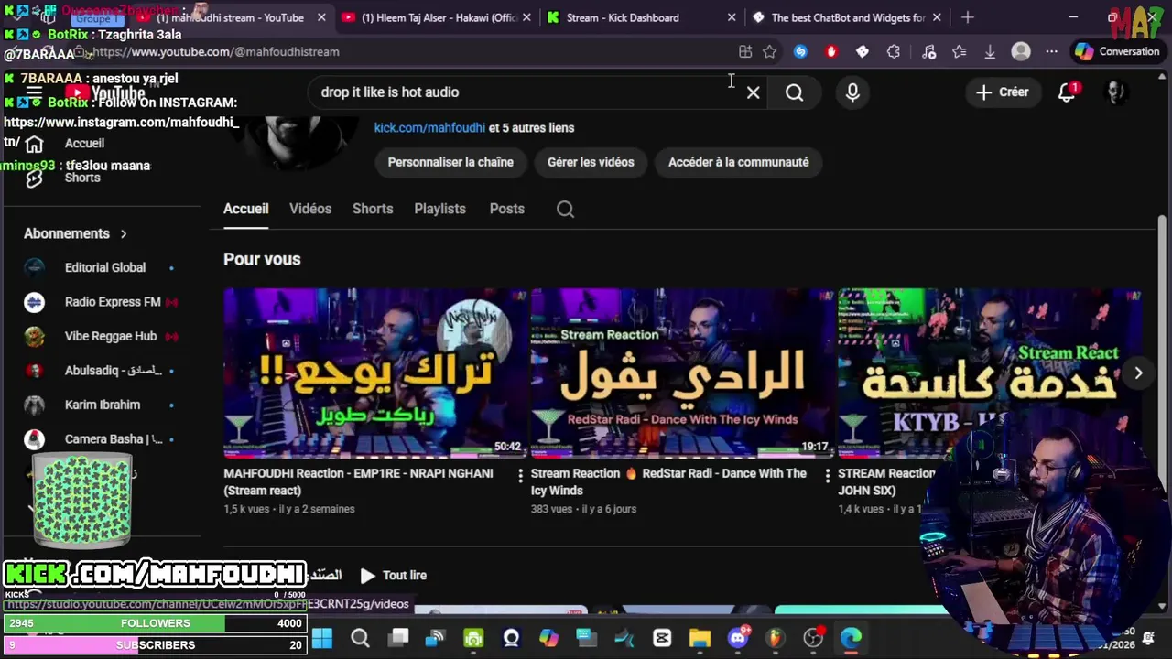This screenshot has width=1172, height=659.
Task: Open the split screen icon in address bar
Action: click(x=745, y=52)
